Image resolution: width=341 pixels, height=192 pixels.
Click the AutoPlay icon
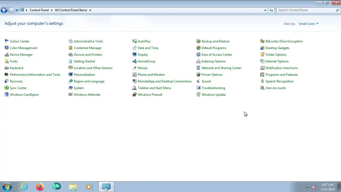135,41
